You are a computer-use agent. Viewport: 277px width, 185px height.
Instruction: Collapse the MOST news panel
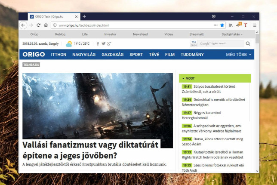215,78
